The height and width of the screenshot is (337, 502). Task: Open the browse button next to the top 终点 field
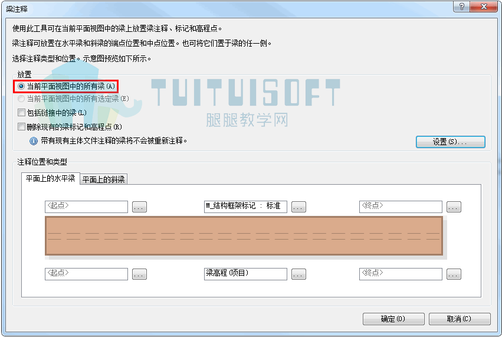(454, 207)
